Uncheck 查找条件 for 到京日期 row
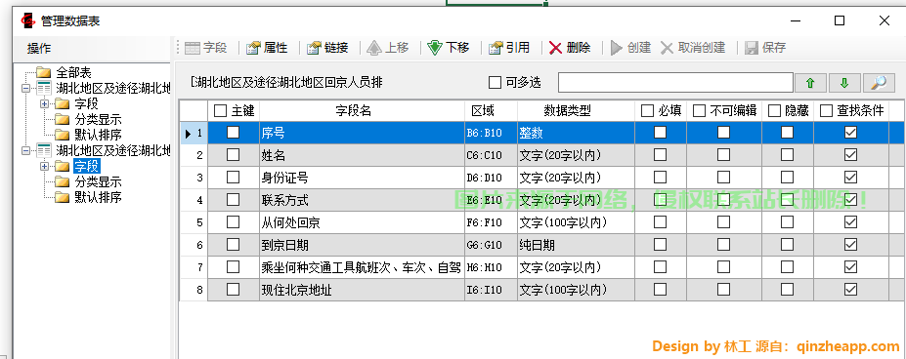 point(850,245)
